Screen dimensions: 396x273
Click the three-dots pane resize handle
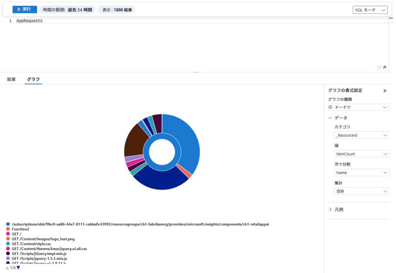(x=196, y=72)
